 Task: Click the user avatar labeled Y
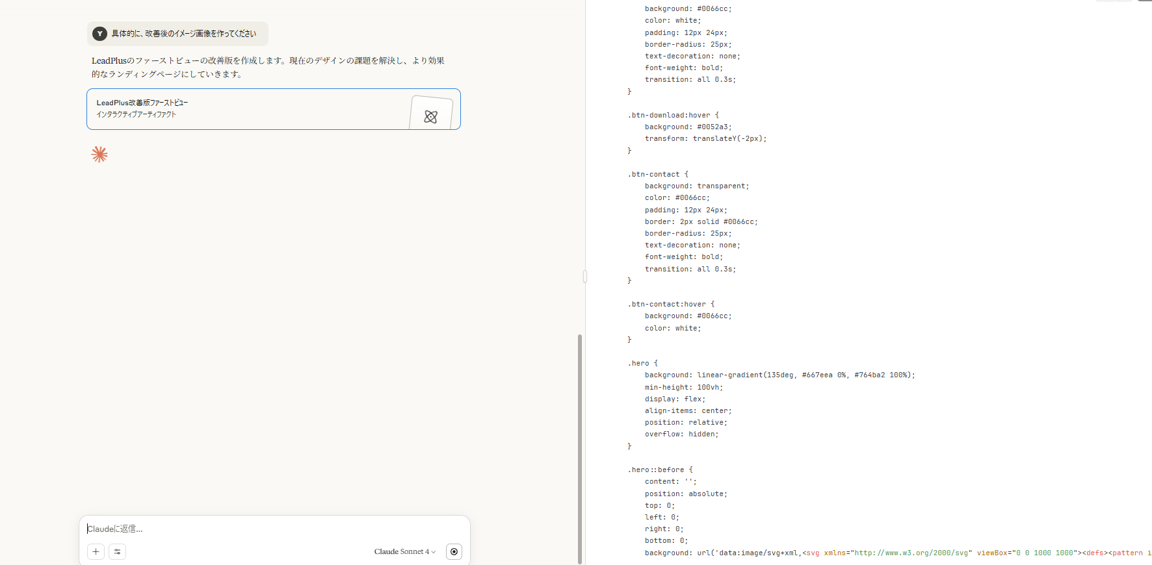point(99,34)
